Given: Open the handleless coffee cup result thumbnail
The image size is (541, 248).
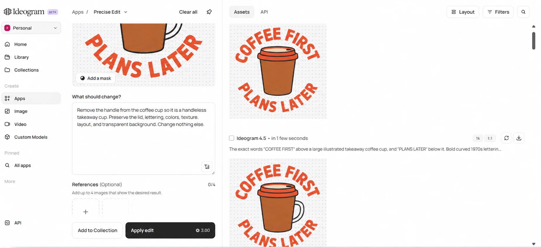Looking at the screenshot, I should pyautogui.click(x=278, y=71).
